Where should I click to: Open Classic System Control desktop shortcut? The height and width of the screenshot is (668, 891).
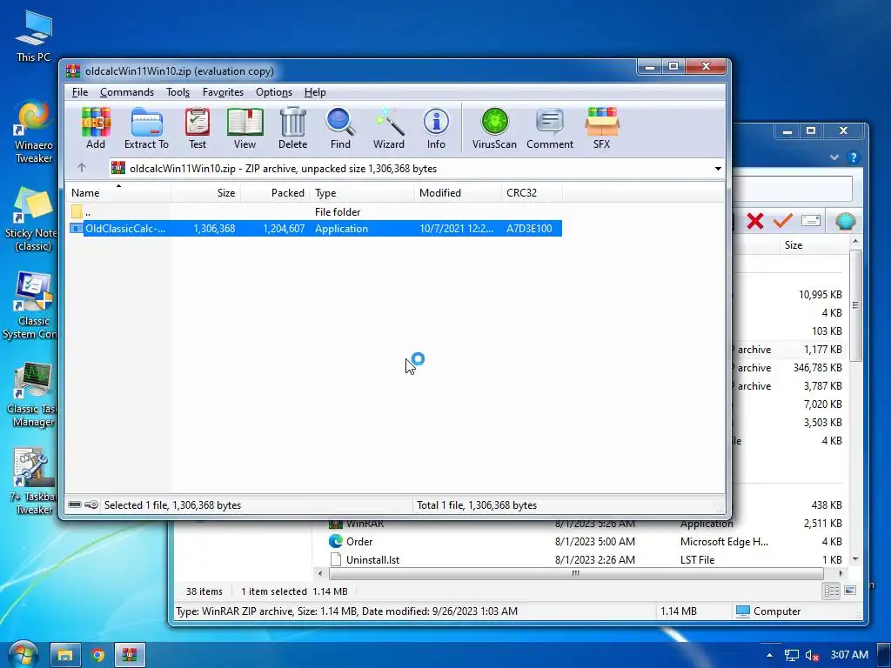[30, 306]
